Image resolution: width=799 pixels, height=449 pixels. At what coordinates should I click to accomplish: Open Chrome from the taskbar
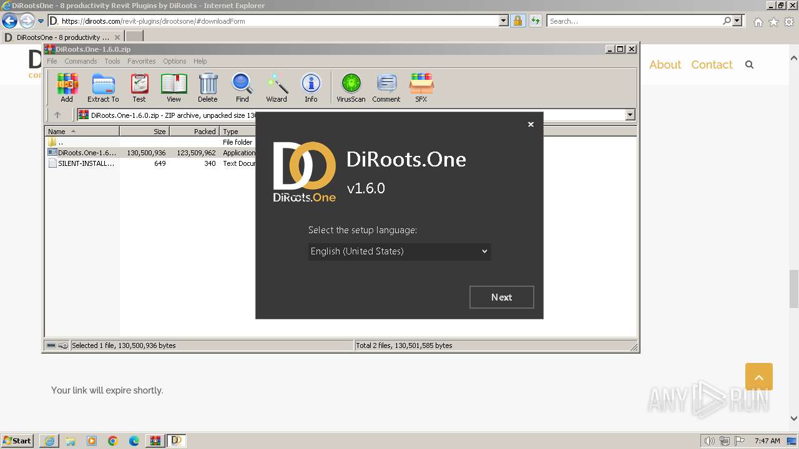113,441
